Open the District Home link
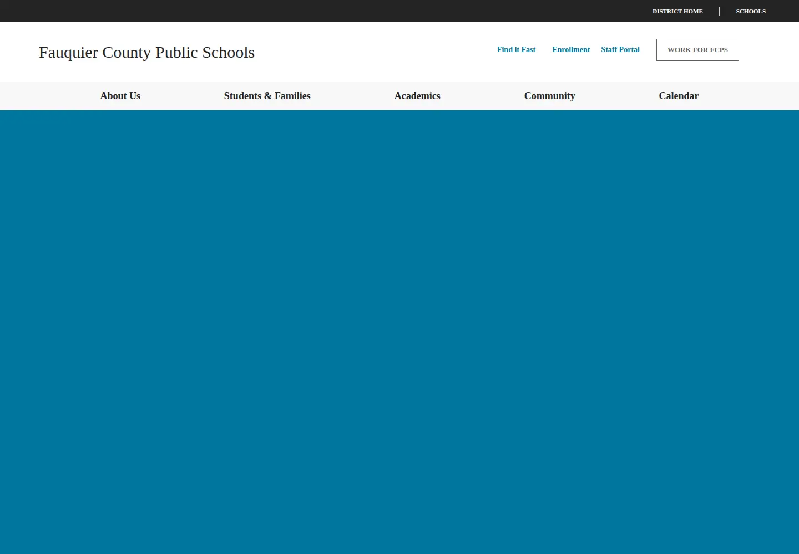This screenshot has height=554, width=799. (677, 11)
